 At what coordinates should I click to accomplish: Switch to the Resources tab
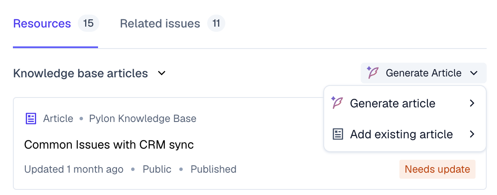pyautogui.click(x=42, y=24)
